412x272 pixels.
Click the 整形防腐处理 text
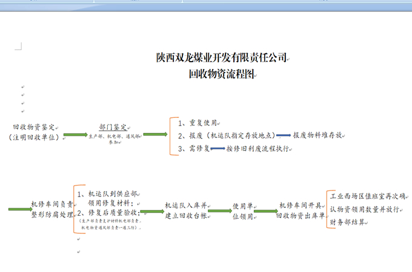click(x=51, y=215)
